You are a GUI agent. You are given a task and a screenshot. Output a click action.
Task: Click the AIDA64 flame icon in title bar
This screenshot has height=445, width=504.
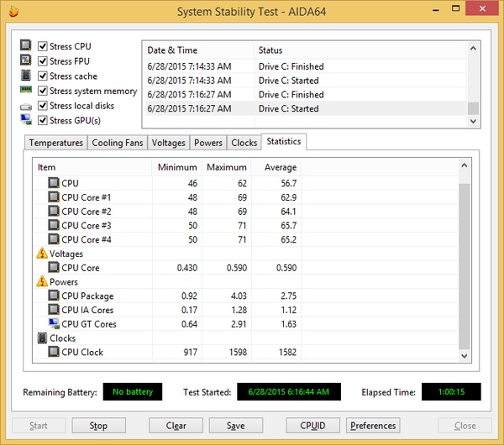pos(13,11)
